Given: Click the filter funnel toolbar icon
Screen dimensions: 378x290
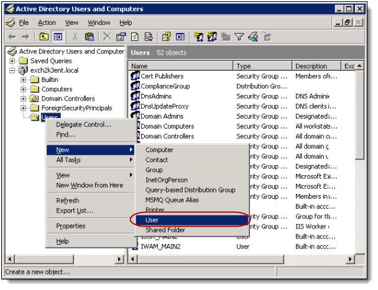Looking at the screenshot, I should [238, 37].
